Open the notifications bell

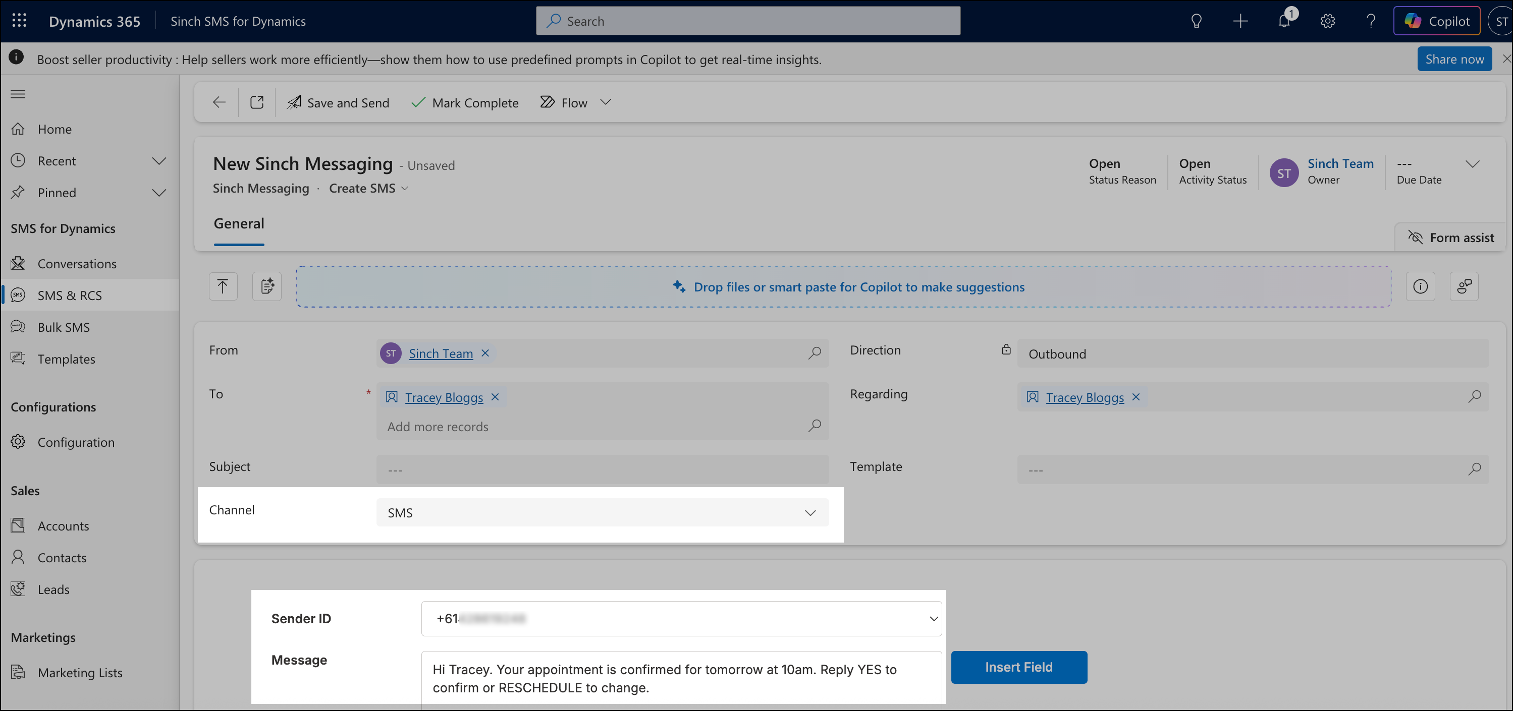pos(1284,21)
